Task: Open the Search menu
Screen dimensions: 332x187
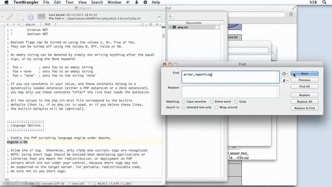Action: 97,2
